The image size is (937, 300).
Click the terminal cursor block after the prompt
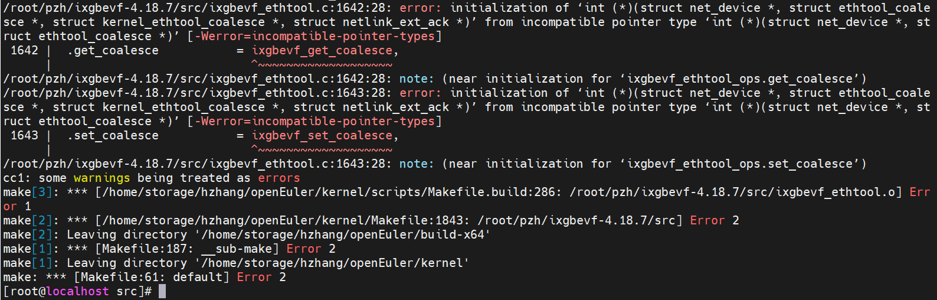point(162,291)
